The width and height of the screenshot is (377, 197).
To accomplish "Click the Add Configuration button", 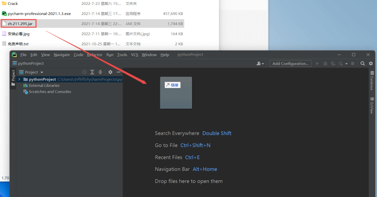I will click(x=290, y=64).
